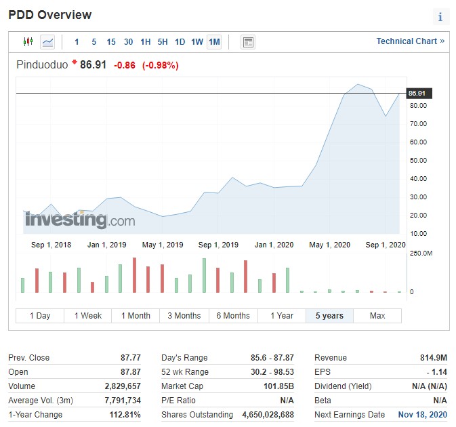456x427 pixels.
Task: Click the 52 wk Range value 30.2 - 98.53
Action: (272, 371)
